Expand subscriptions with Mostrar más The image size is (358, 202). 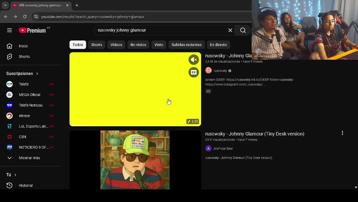30,158
